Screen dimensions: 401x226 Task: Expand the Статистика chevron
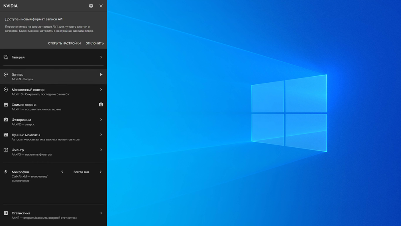101,213
